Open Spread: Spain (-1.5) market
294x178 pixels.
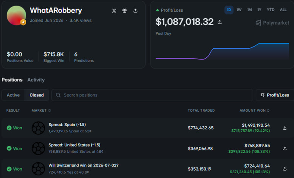[67, 125]
